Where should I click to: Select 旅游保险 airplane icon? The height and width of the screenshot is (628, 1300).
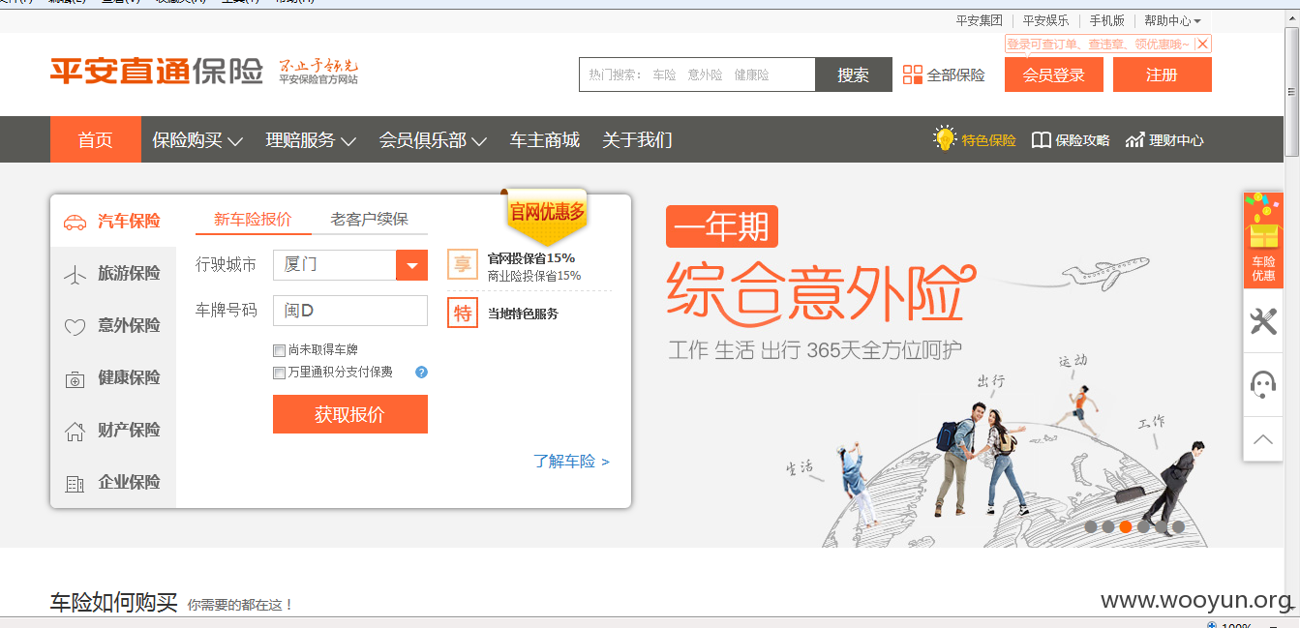(75, 274)
